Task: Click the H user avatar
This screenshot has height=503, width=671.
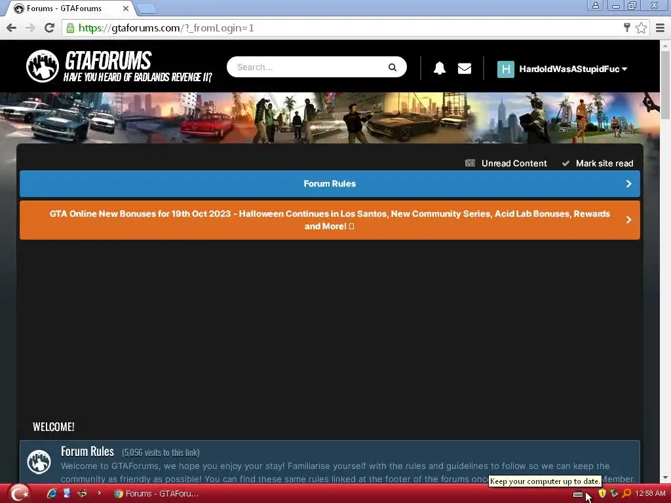Action: (505, 69)
